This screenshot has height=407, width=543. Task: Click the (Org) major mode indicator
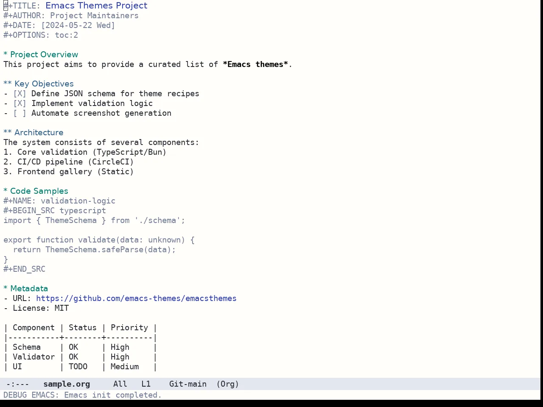[x=228, y=384]
